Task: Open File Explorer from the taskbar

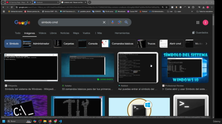Action: click(x=45, y=121)
